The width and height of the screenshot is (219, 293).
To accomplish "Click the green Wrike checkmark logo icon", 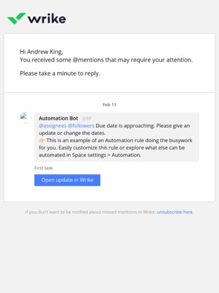I will coord(16,18).
